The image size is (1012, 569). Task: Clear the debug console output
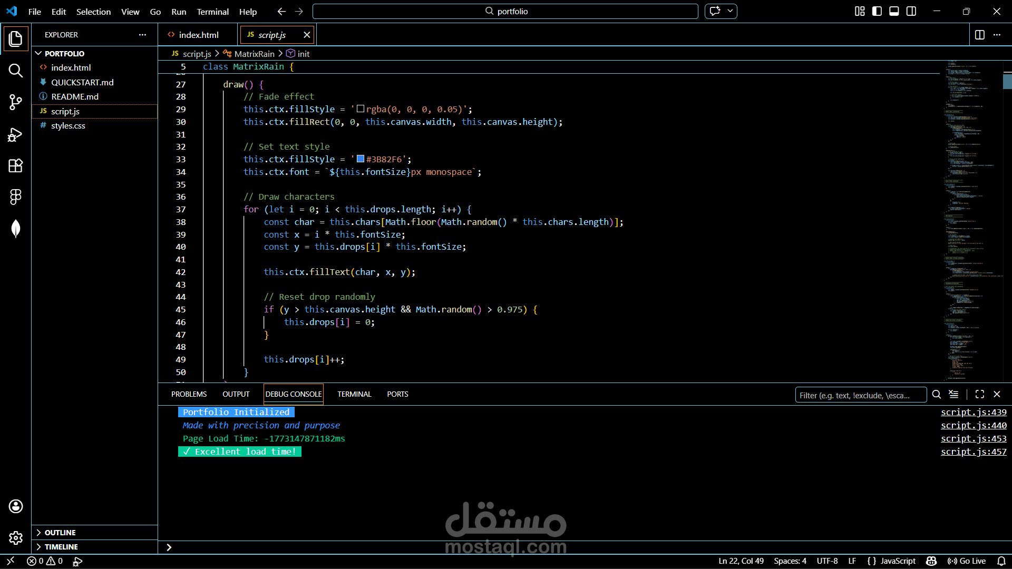953,394
